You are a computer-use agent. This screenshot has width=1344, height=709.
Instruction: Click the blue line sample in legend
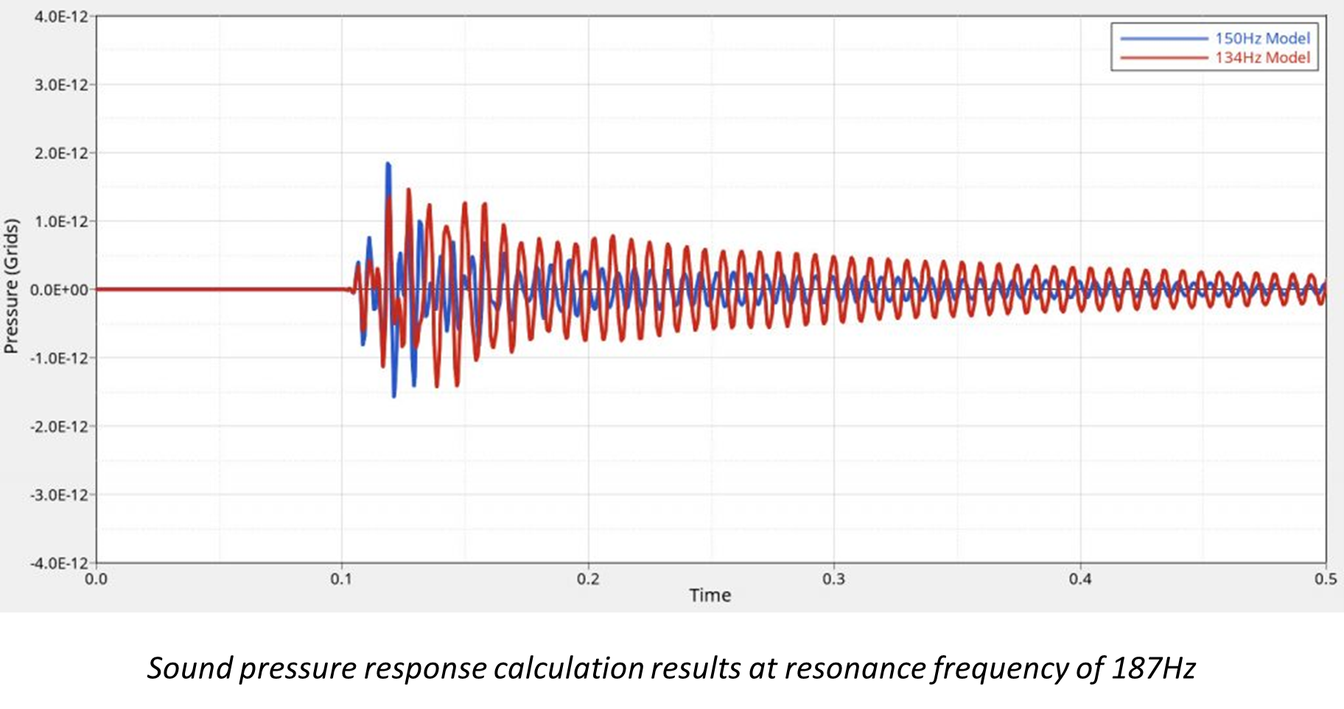pyautogui.click(x=1163, y=38)
